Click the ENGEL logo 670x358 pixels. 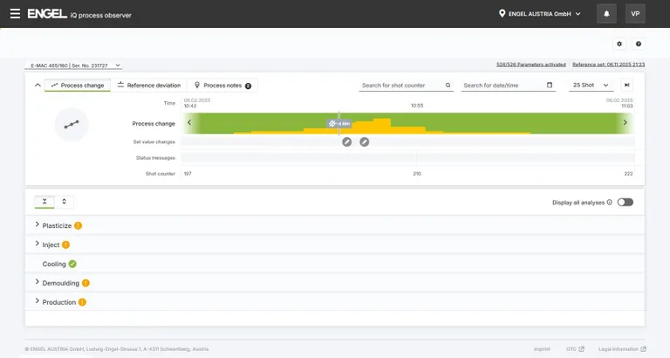[x=47, y=14]
